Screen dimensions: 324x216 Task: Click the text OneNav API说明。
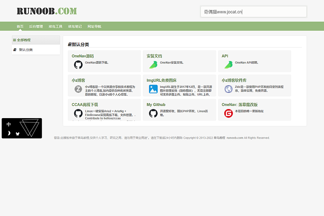247,62
